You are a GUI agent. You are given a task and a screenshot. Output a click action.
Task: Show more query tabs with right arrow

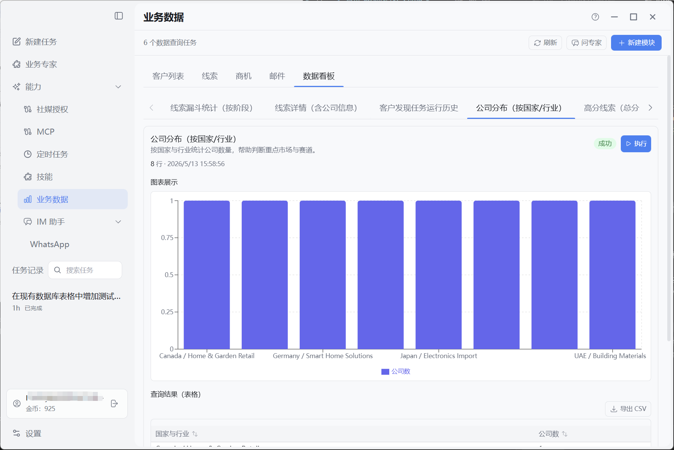pos(650,108)
